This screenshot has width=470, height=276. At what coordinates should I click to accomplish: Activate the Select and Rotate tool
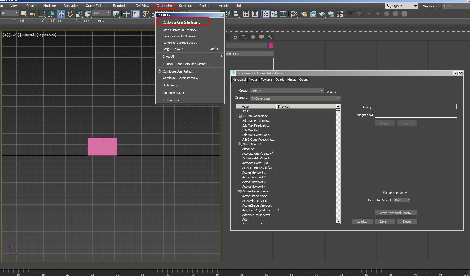[70, 14]
